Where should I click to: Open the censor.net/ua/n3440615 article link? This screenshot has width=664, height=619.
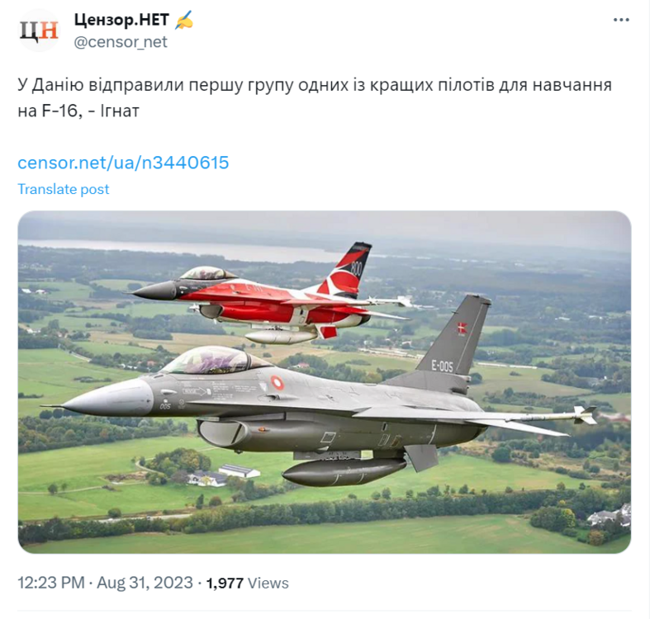pos(122,163)
